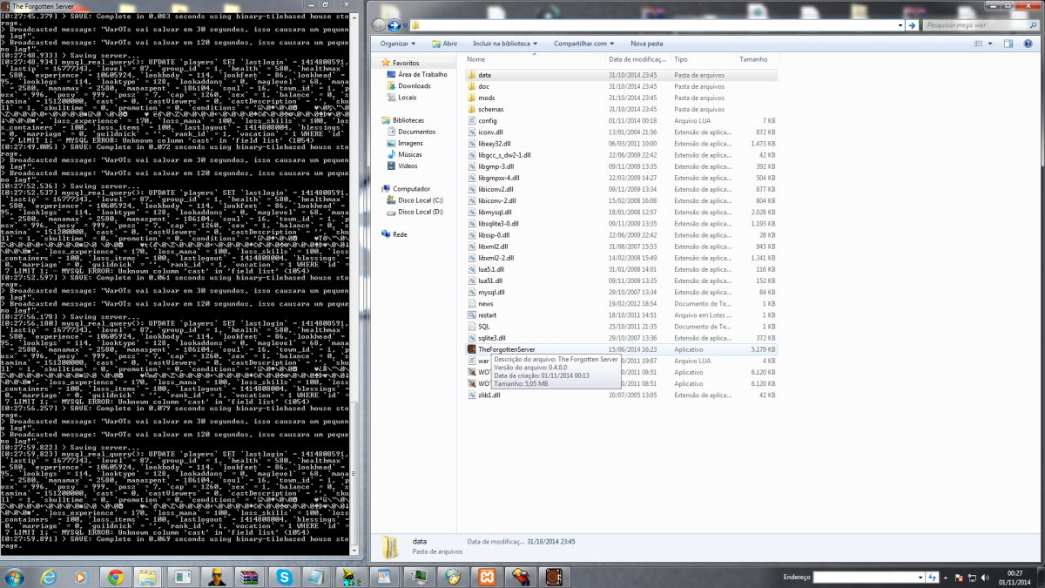Open the taskbar clock showing 00:27

1015,577
